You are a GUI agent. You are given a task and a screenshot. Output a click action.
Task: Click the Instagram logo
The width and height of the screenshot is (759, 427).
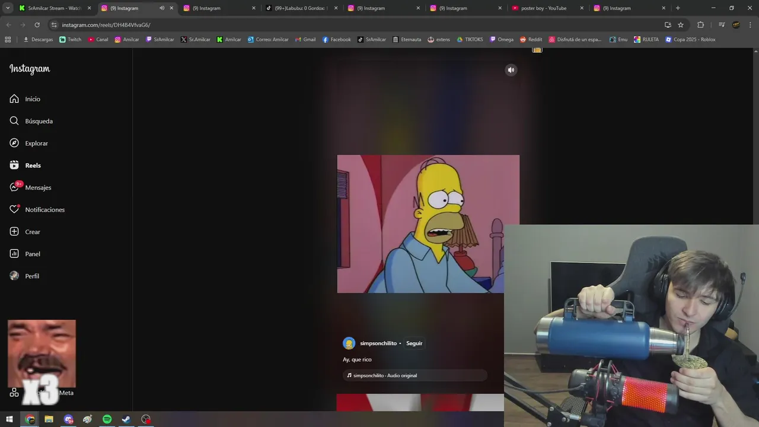pos(30,69)
